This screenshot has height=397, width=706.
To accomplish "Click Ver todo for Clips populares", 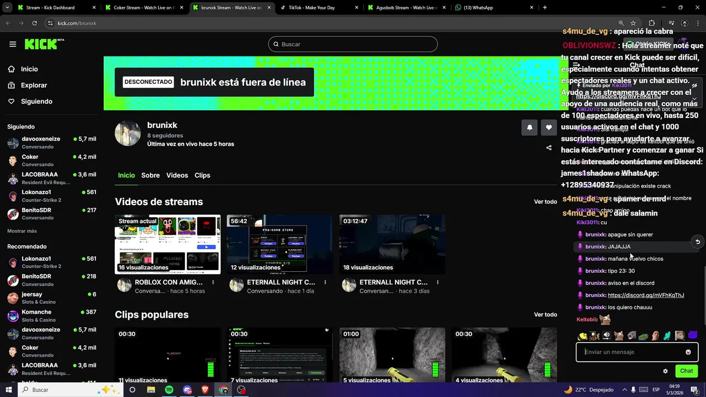I will coord(545,314).
